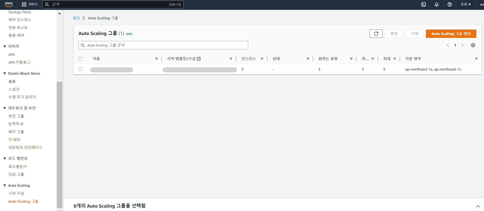Open the notifications bell
The height and width of the screenshot is (211, 484).
pyautogui.click(x=437, y=4)
